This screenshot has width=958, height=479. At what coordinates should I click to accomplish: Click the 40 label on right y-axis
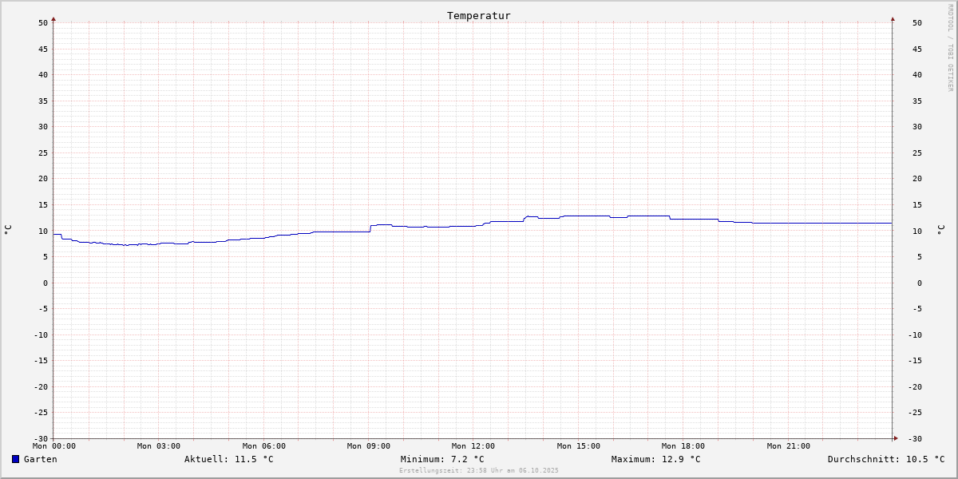(917, 75)
